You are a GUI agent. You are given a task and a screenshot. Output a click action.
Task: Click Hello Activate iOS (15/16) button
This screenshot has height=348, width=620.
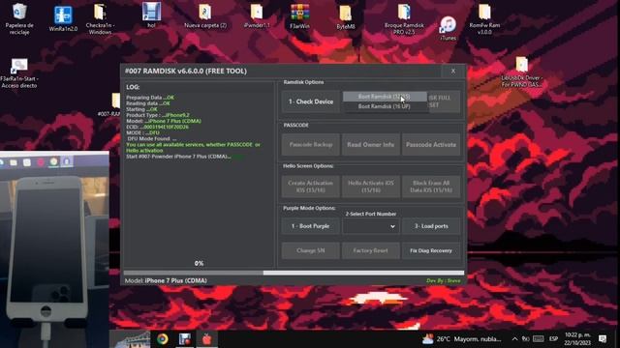point(371,187)
